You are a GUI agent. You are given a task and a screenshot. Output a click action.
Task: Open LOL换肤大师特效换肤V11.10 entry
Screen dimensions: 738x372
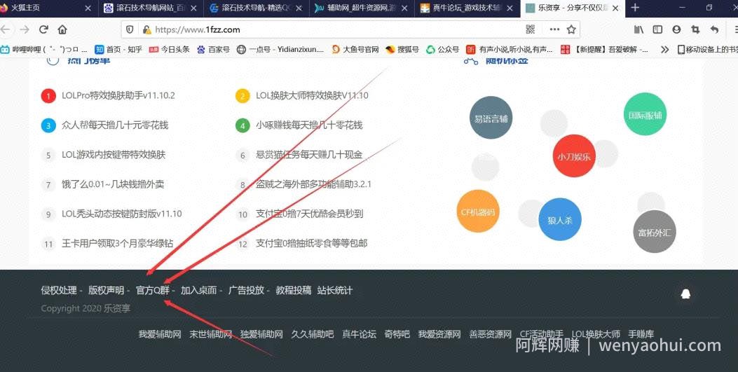tap(312, 95)
